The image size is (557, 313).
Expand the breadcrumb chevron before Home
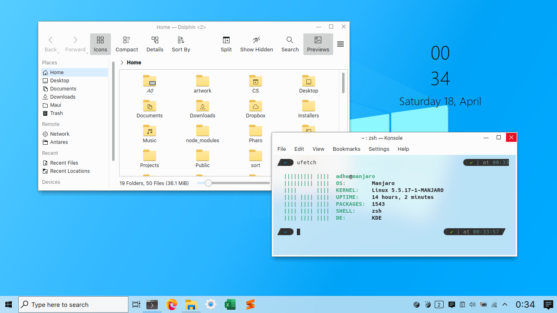point(122,62)
